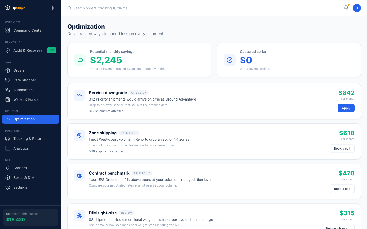Click the UpShipit box logo icon
Image resolution: width=367 pixels, height=229 pixels.
point(7,8)
